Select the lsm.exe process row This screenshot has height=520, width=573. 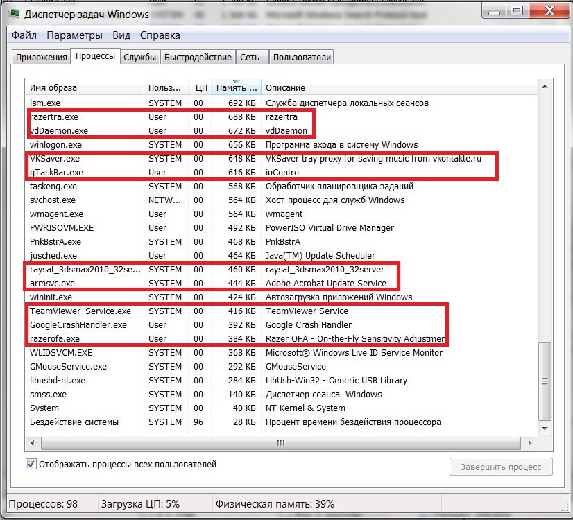tap(282, 103)
